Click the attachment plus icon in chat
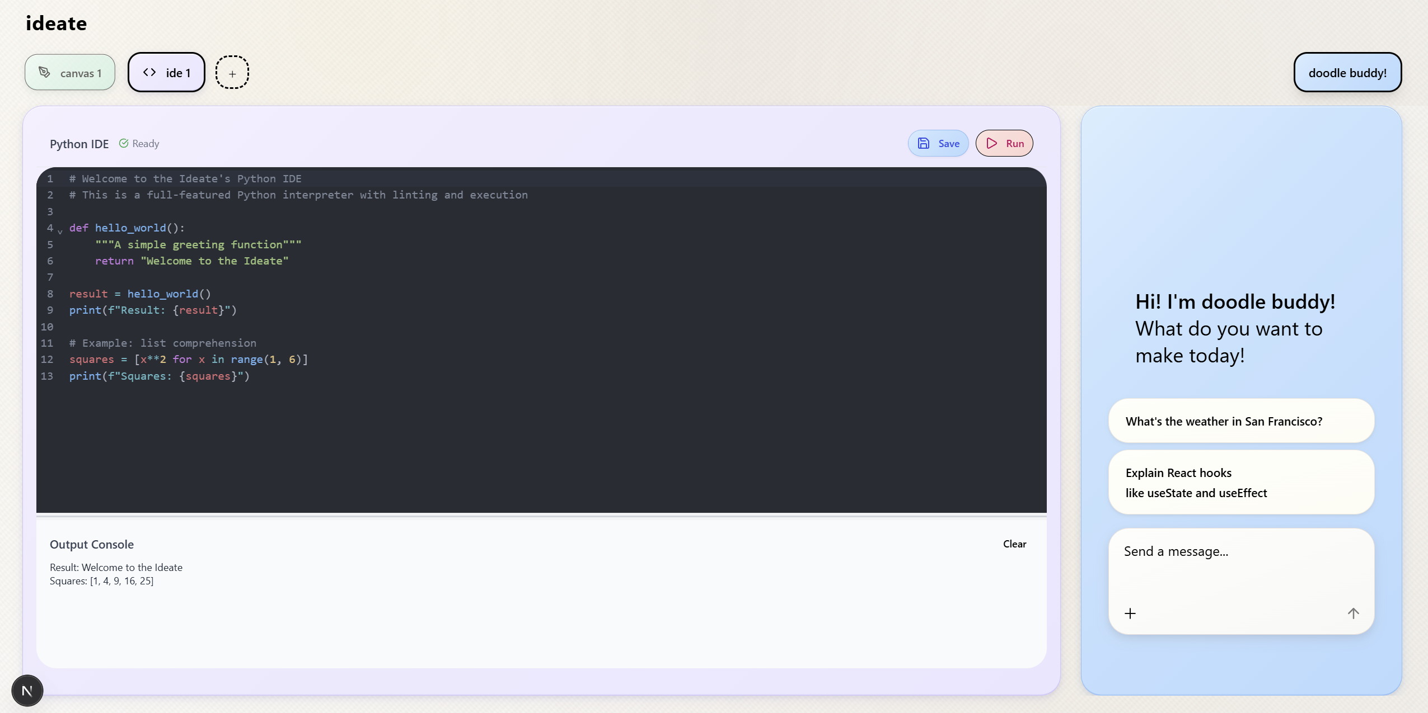 (1130, 613)
